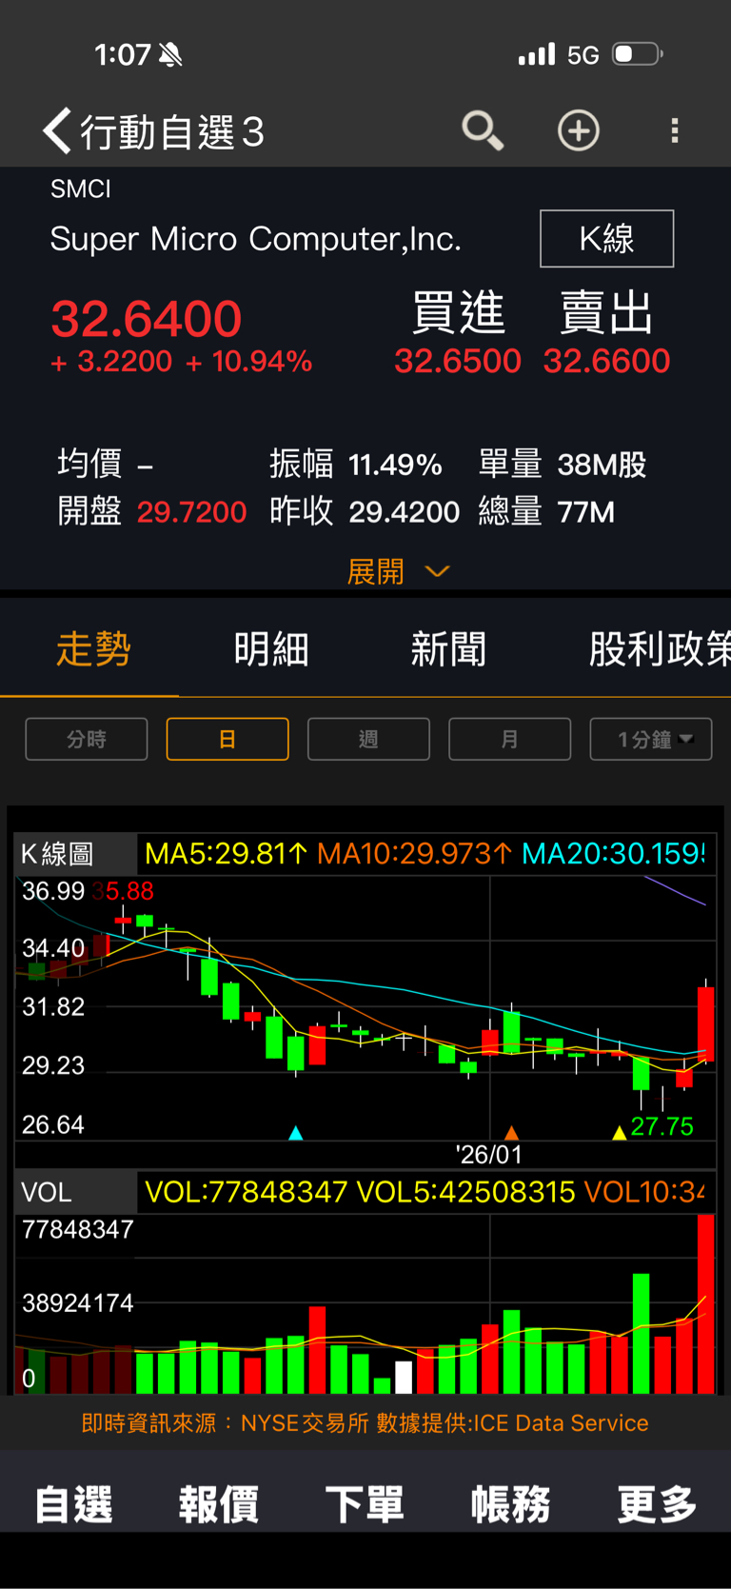Tap the silent mode bell icon

click(x=170, y=55)
